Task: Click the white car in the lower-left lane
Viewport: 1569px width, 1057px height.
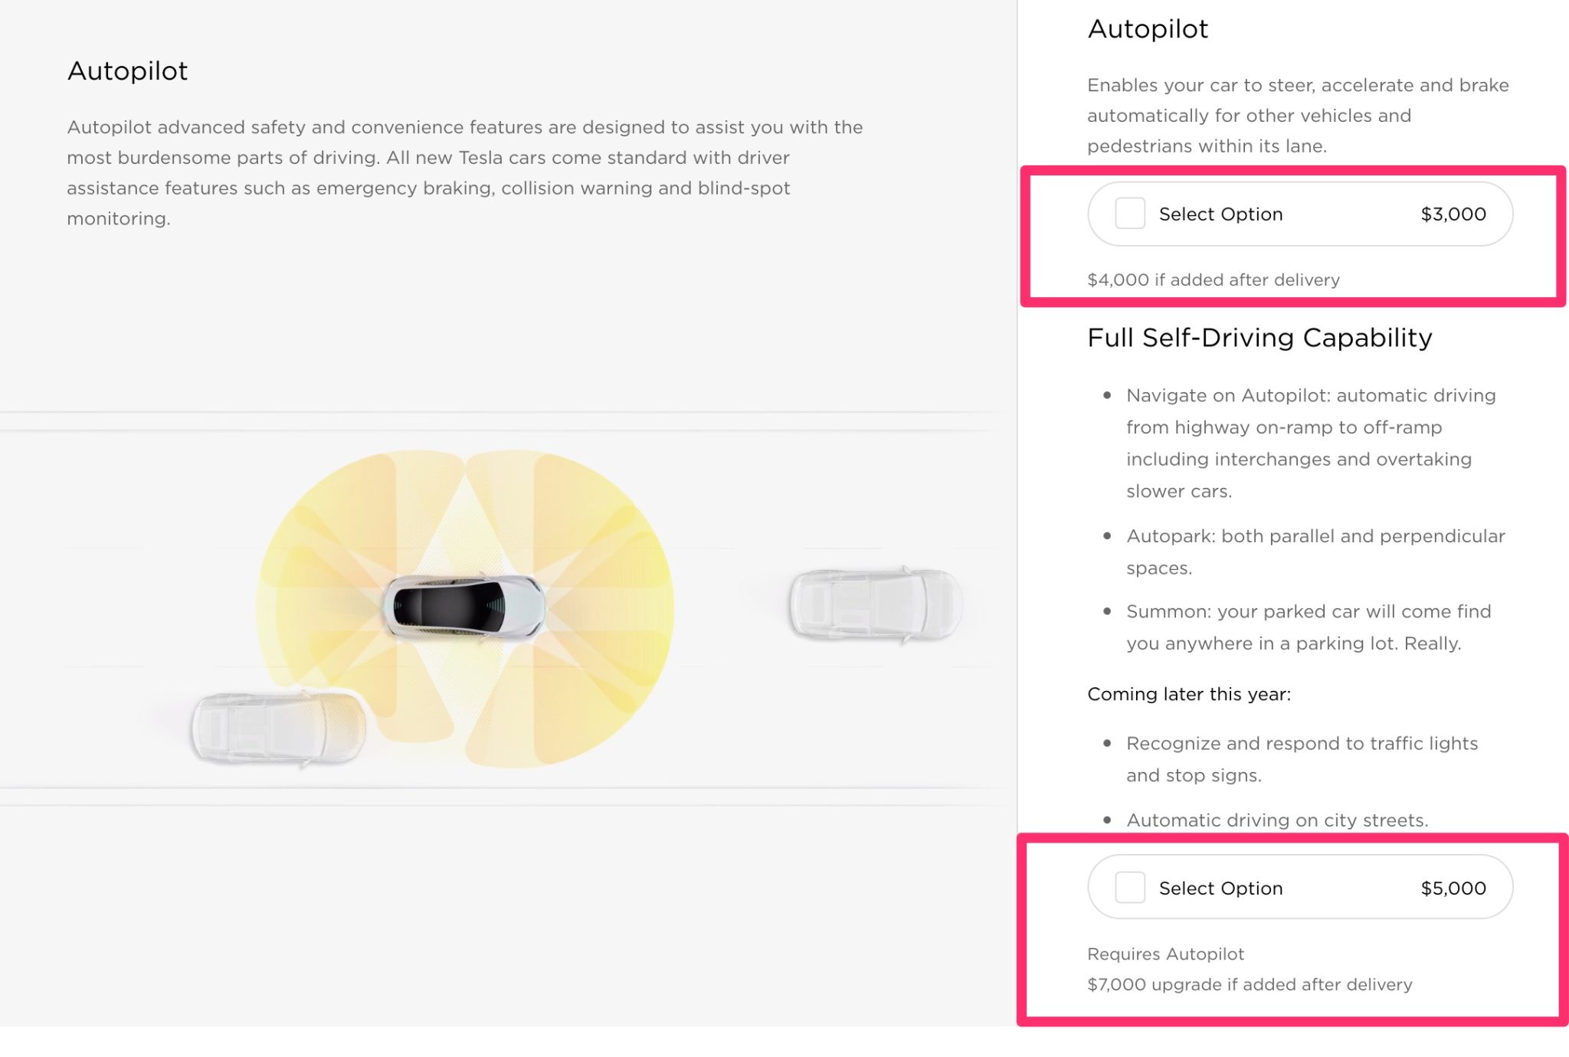Action: (x=278, y=728)
